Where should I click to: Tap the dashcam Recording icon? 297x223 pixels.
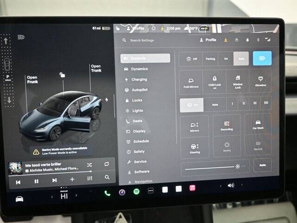[x=226, y=126]
